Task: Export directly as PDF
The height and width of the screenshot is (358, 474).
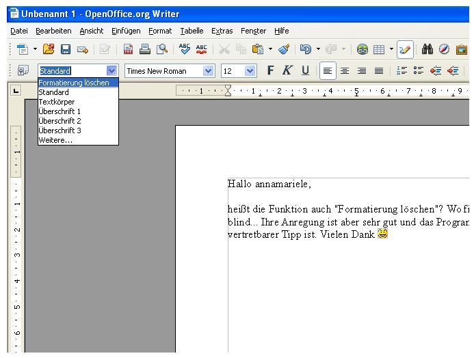Action: pos(128,49)
